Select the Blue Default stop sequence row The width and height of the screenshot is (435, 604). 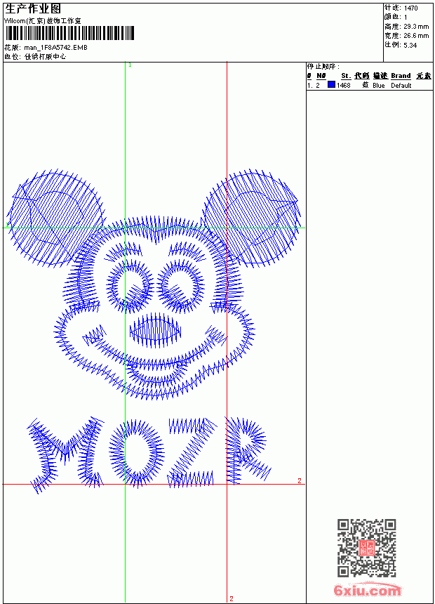tap(370, 85)
